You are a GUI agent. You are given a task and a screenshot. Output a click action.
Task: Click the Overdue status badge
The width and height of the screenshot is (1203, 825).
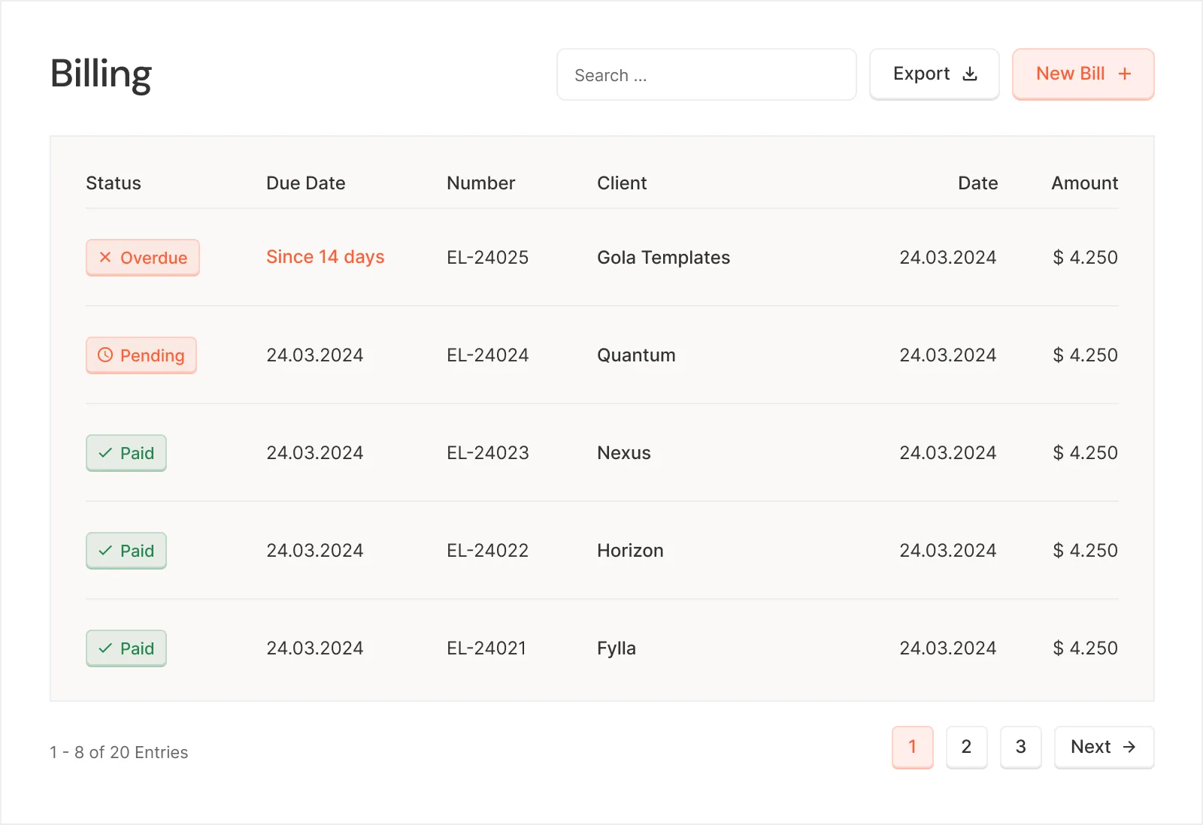[143, 258]
